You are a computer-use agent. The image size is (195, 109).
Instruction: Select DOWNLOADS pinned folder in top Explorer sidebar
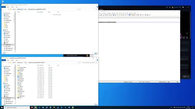(8, 20)
